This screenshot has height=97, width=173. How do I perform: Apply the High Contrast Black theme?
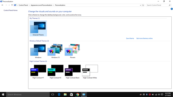pos(73,72)
